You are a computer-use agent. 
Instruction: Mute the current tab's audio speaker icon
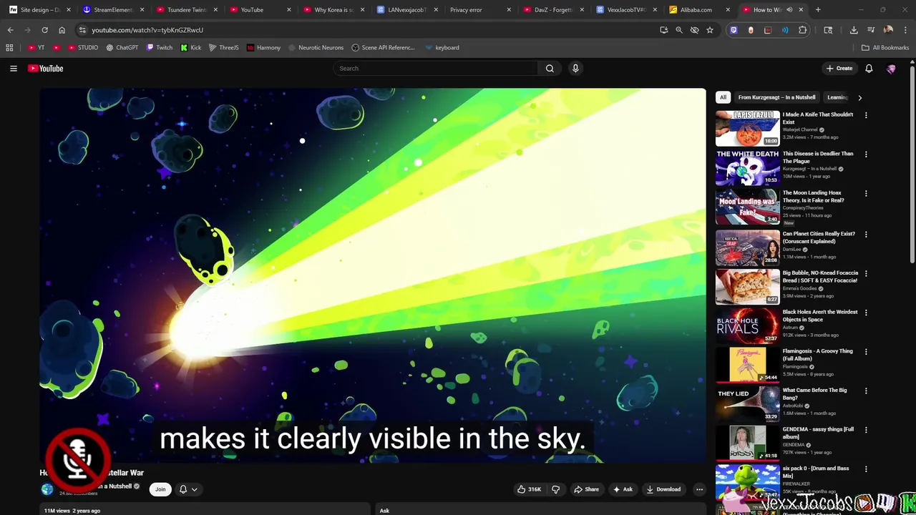point(789,10)
